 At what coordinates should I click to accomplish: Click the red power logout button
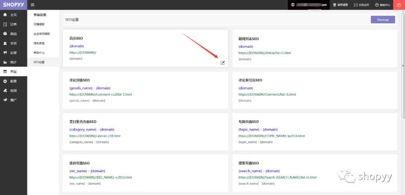tap(399, 5)
